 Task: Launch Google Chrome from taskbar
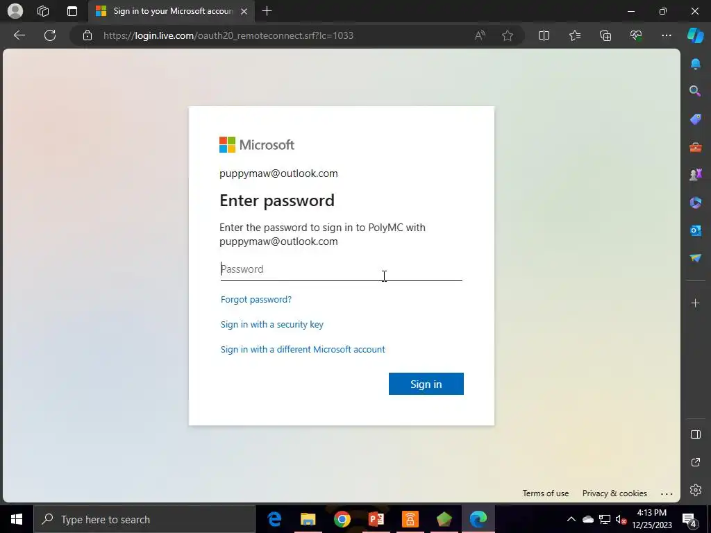tap(342, 519)
